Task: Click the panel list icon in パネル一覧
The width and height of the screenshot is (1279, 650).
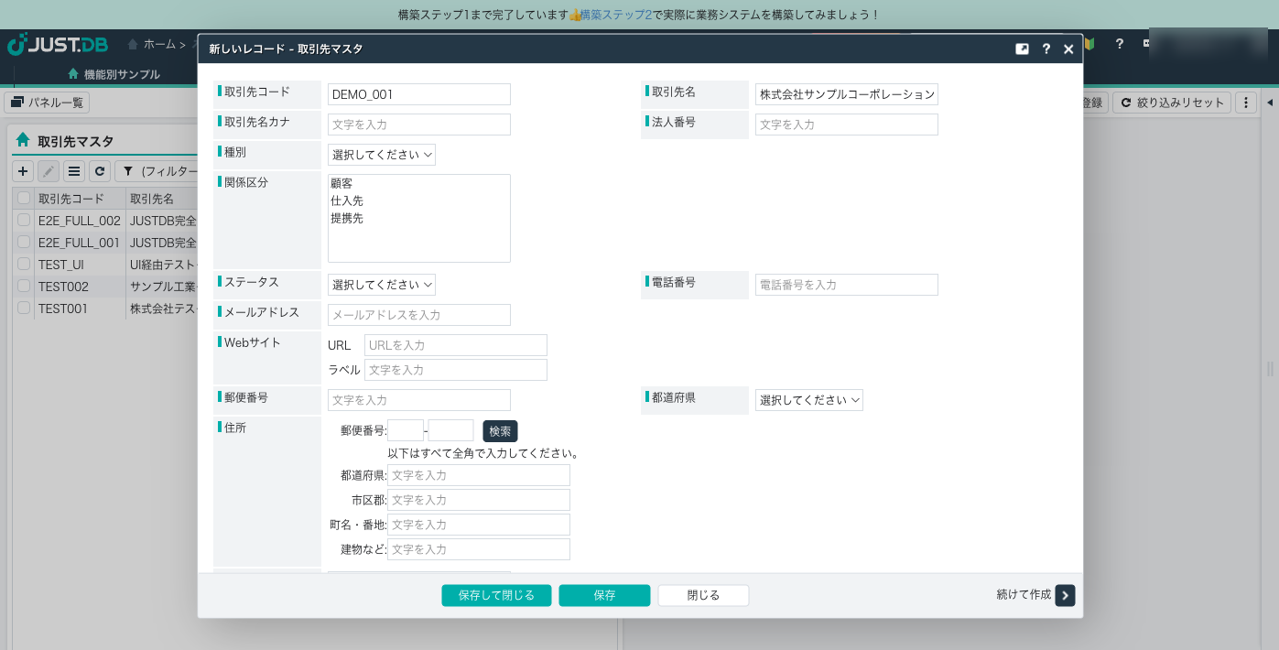Action: (x=16, y=103)
